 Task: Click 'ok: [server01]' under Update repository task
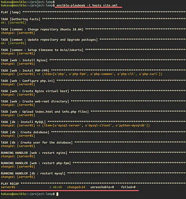pos(13,43)
